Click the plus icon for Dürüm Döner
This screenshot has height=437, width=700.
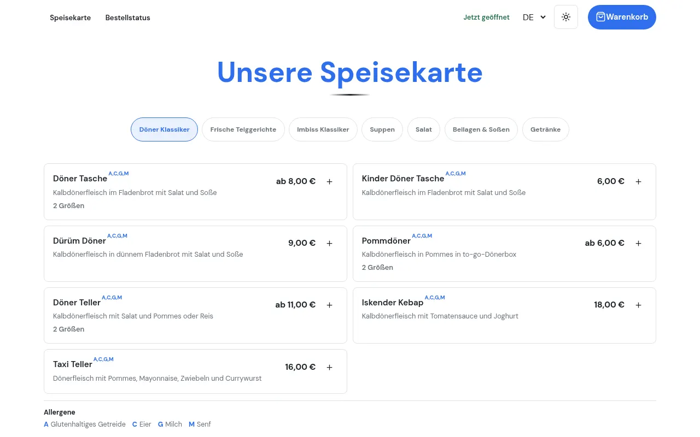click(329, 243)
